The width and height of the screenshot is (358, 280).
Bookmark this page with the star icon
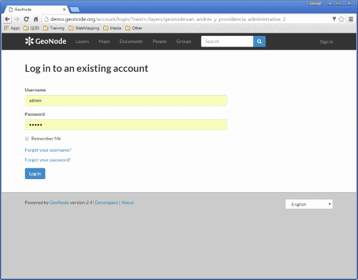coord(341,19)
